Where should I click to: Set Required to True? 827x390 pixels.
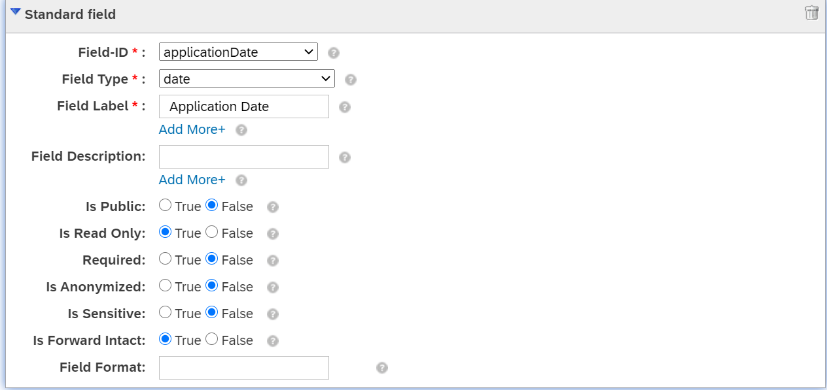pyautogui.click(x=166, y=259)
